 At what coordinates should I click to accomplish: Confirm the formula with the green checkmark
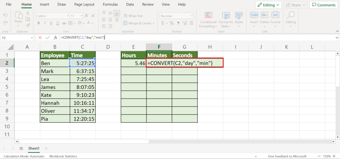[x=47, y=38]
